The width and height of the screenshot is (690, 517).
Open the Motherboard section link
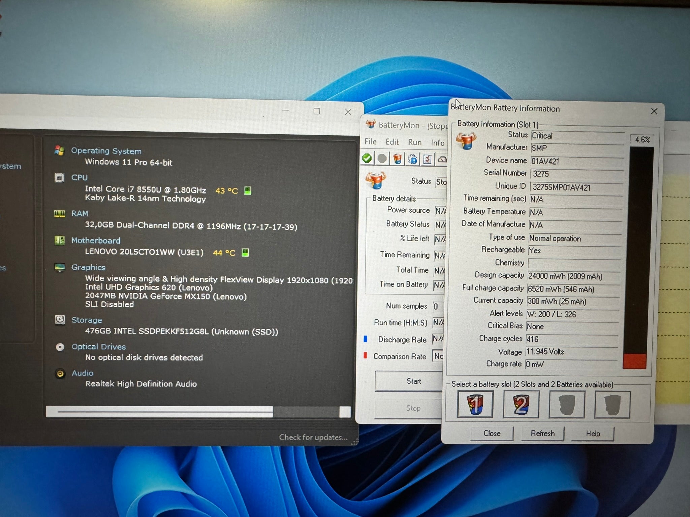tap(96, 240)
